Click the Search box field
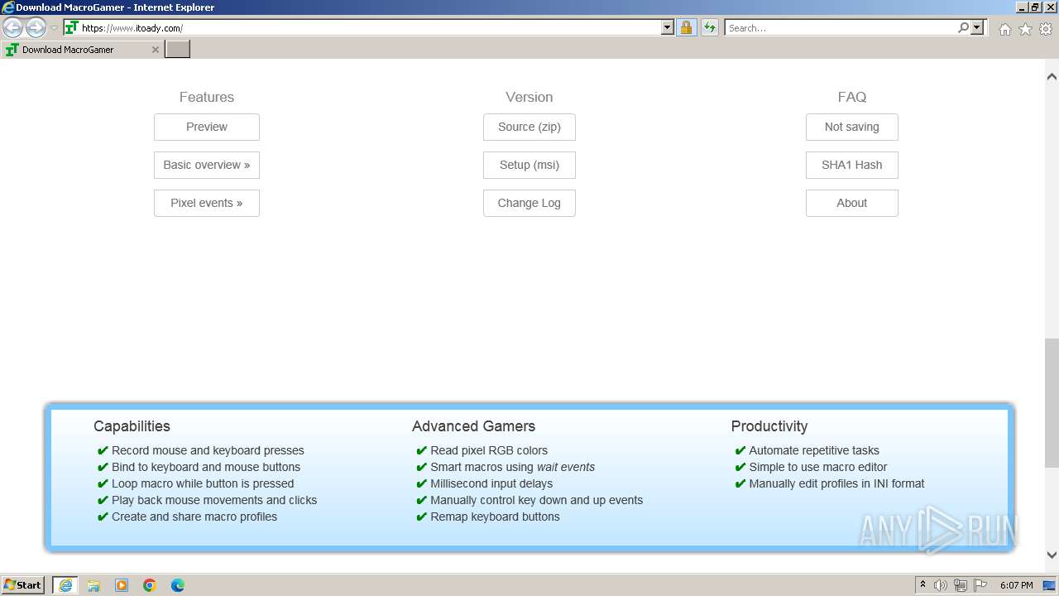This screenshot has width=1059, height=596. coord(841,28)
